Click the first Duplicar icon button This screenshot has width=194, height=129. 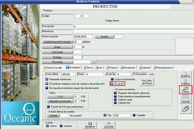point(185,74)
